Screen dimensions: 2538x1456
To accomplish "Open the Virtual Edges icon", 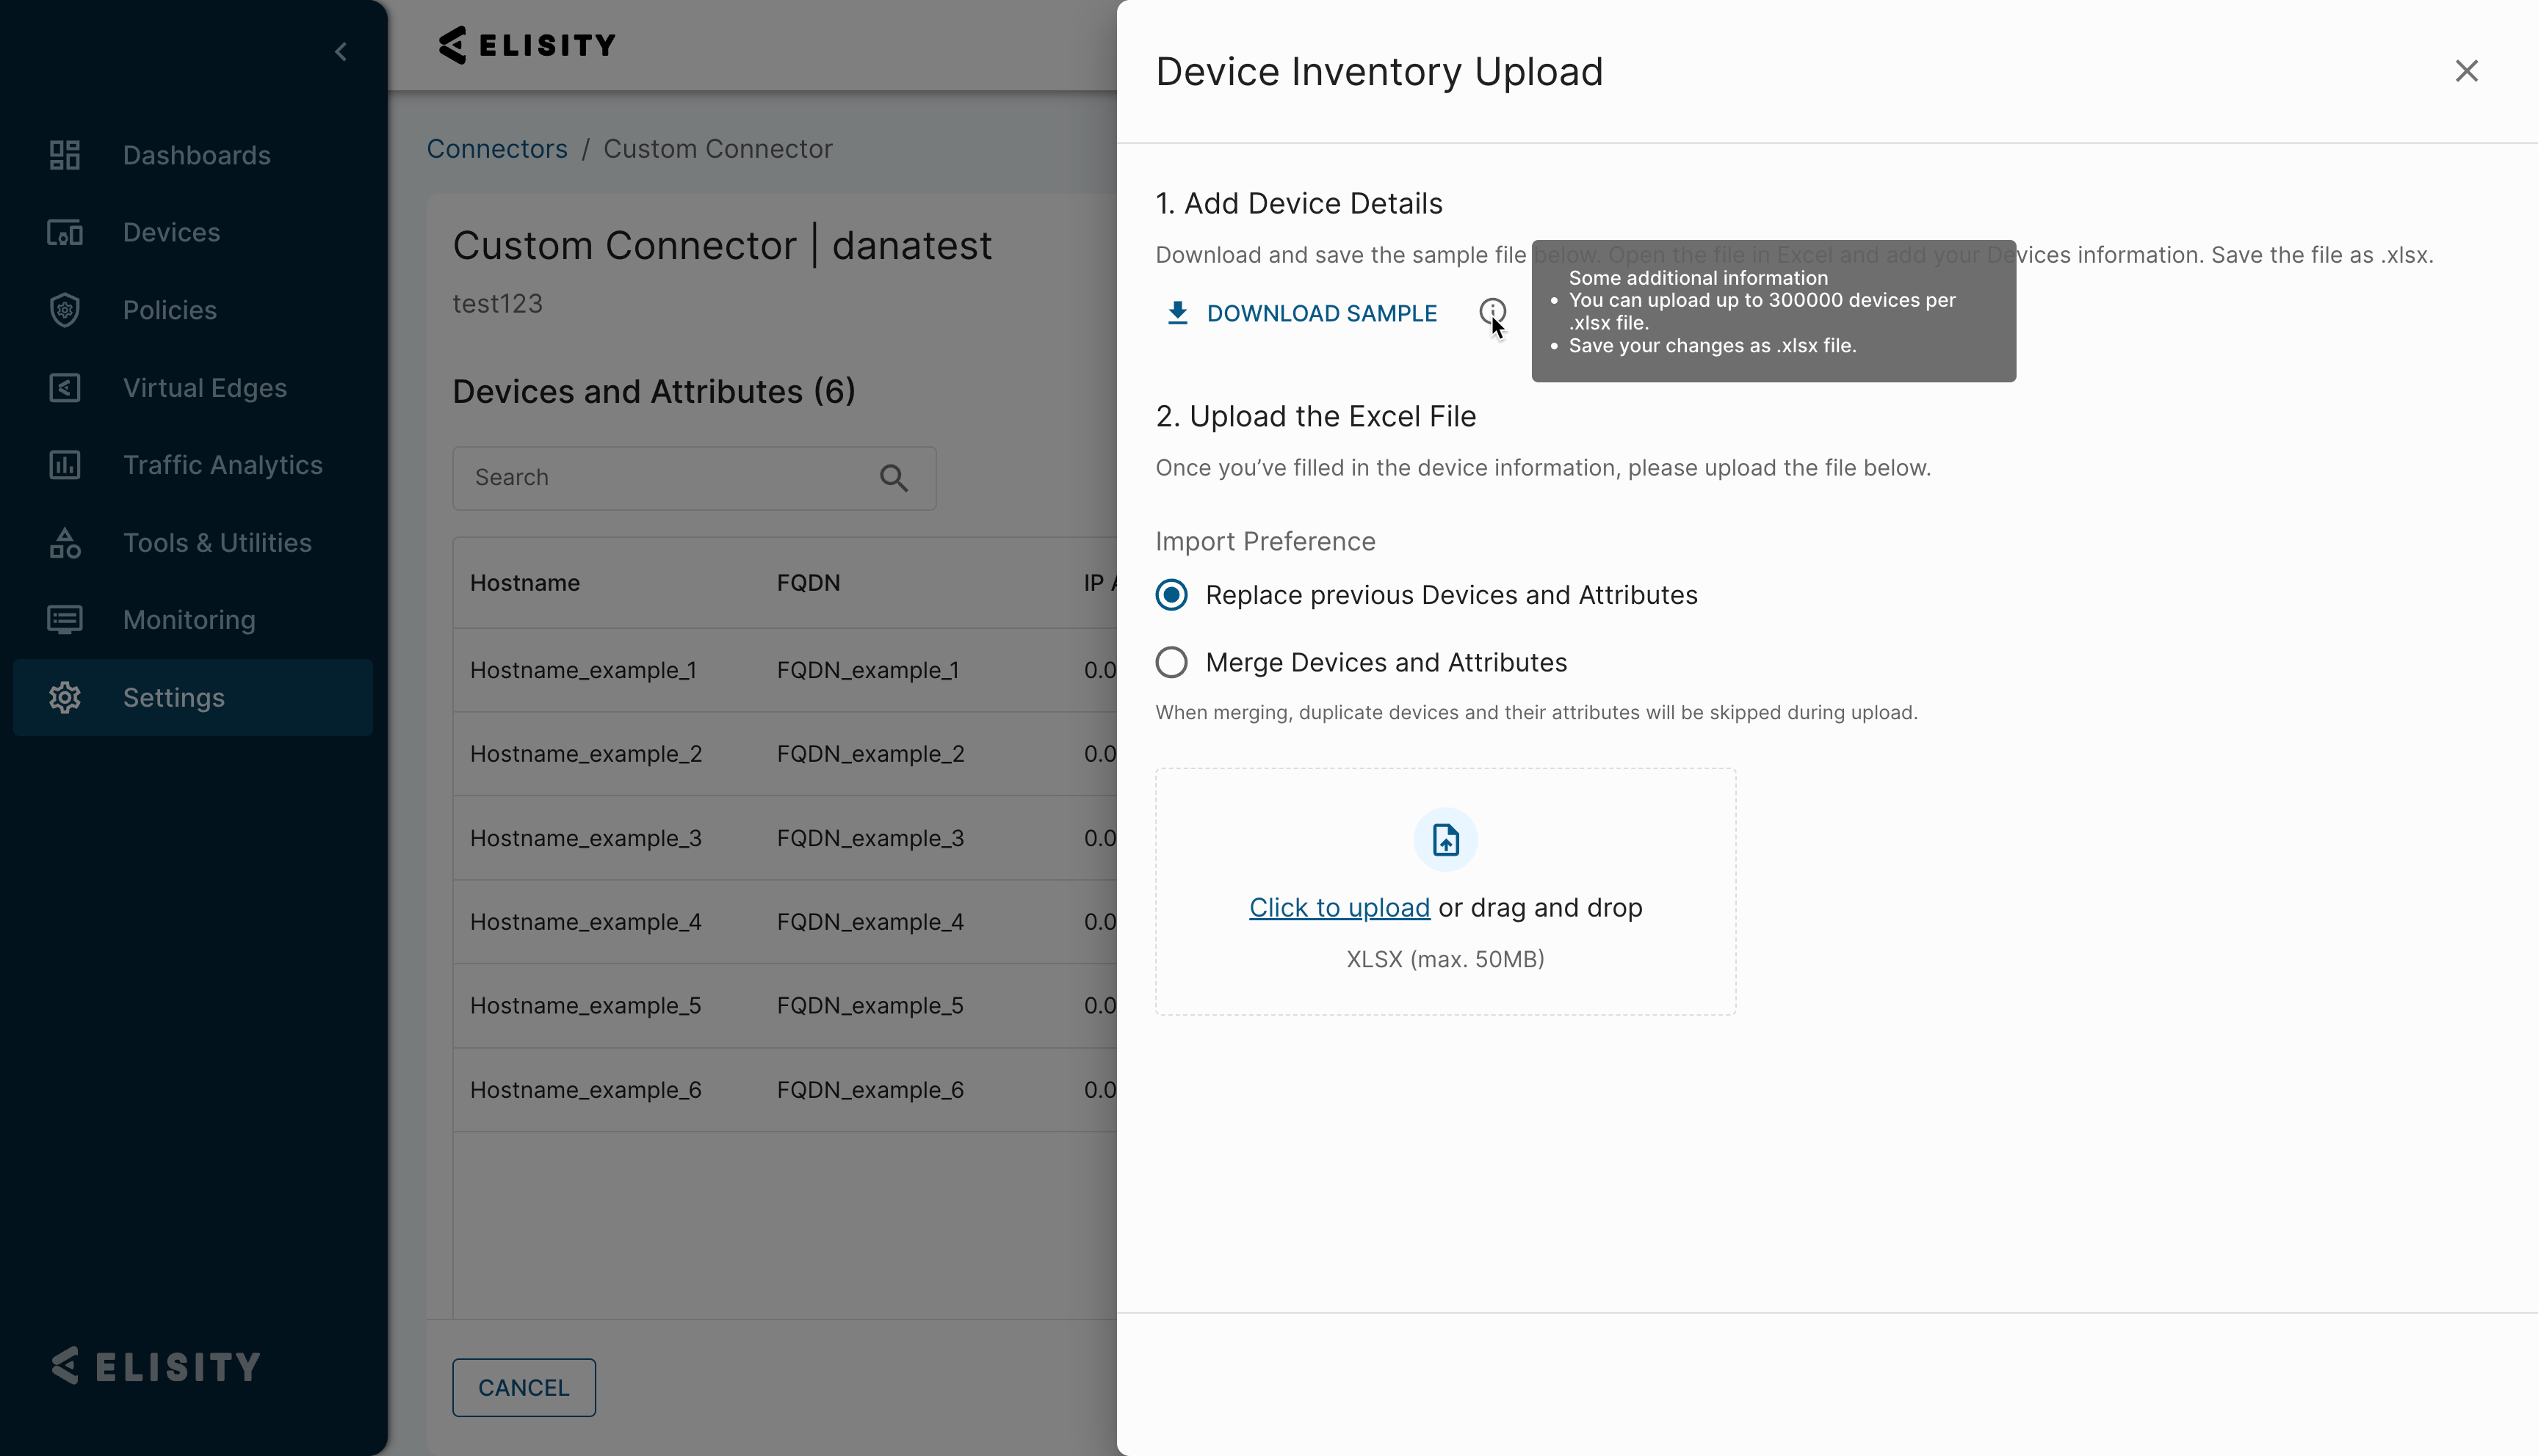I will pos(65,387).
